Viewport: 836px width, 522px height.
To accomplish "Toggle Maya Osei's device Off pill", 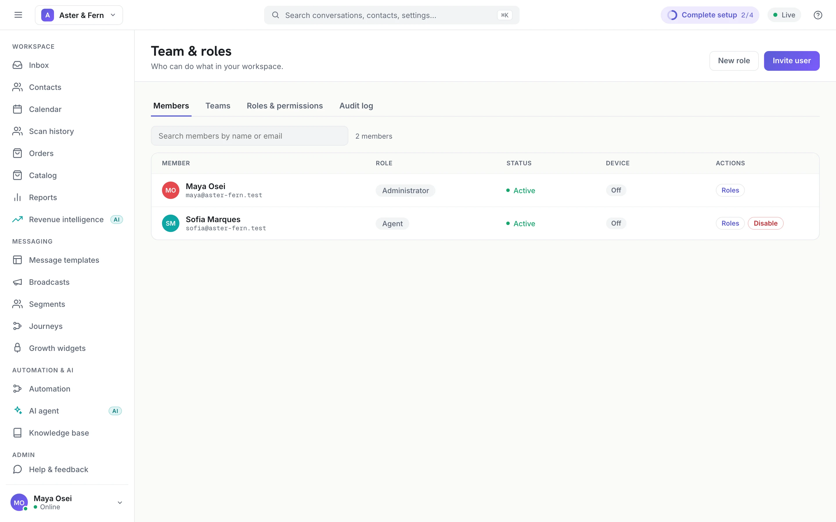I will pyautogui.click(x=616, y=190).
